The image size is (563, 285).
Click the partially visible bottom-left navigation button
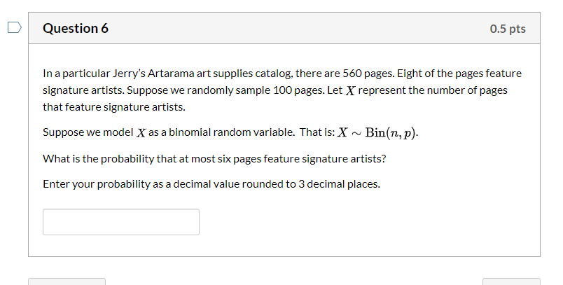tap(67, 281)
